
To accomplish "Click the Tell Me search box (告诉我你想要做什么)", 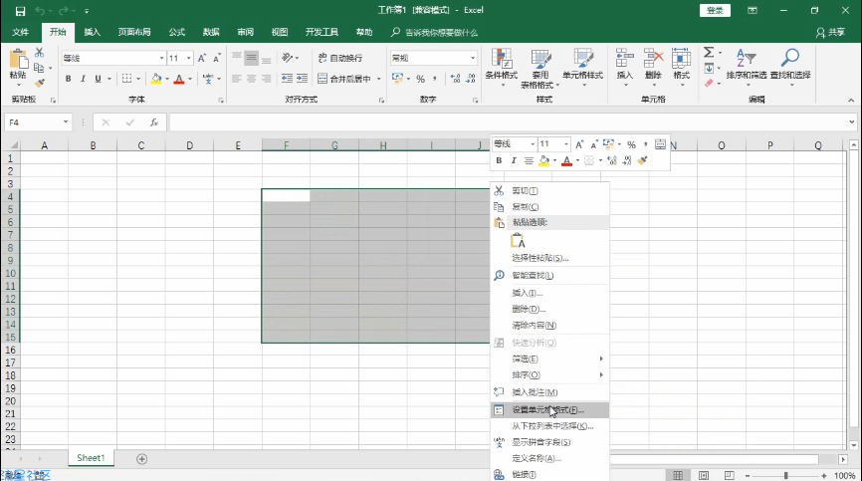I will pyautogui.click(x=434, y=33).
